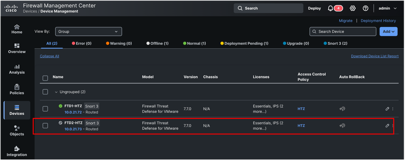Open Objects in sidebar
This screenshot has height=161, width=405.
[17, 131]
